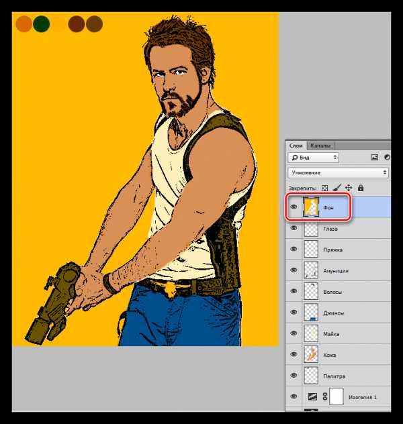Click the pixel layer filter icon

click(374, 157)
